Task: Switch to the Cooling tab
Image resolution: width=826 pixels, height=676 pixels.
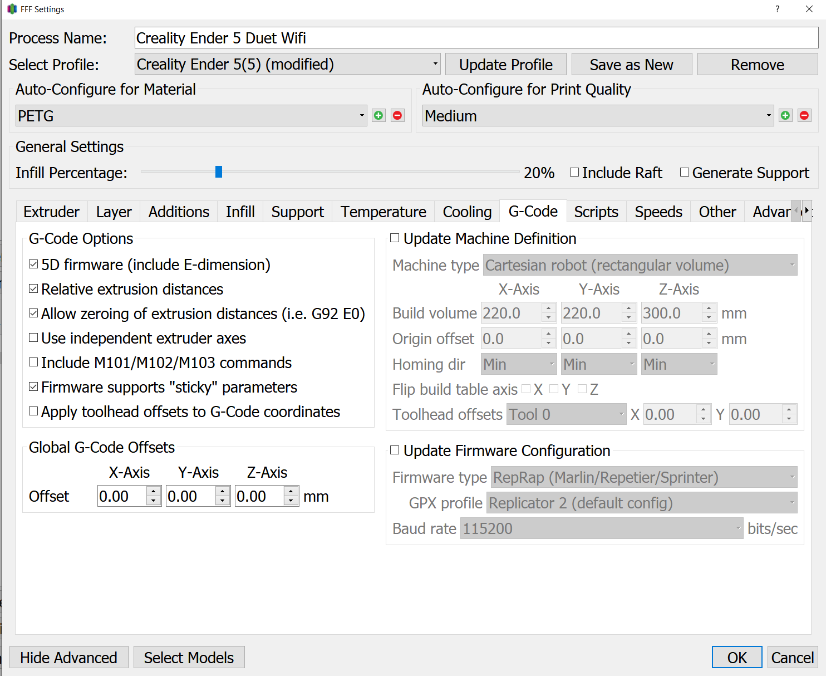Action: [468, 212]
